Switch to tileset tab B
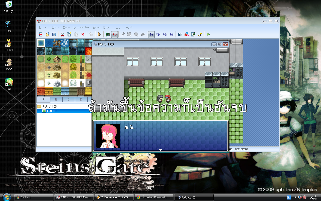 pyautogui.click(x=56, y=99)
